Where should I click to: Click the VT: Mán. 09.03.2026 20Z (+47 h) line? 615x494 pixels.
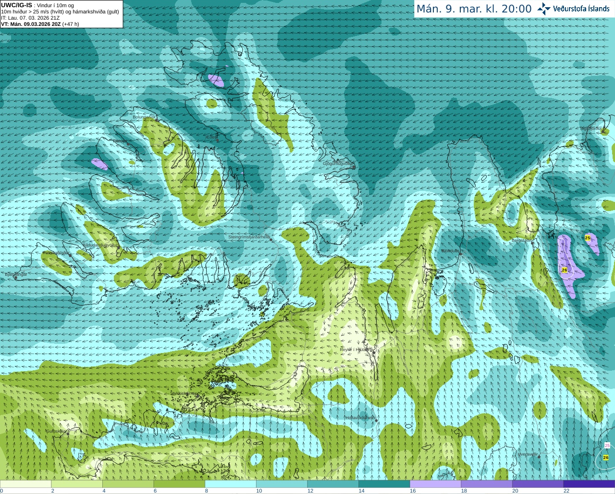tap(40, 24)
